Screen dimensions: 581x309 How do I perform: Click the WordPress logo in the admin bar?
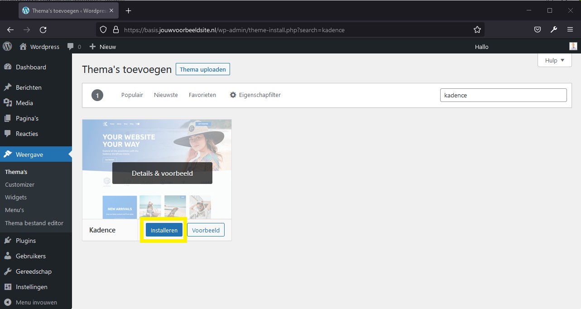pyautogui.click(x=7, y=46)
